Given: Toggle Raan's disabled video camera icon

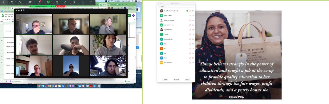Looking at the screenshot, I should pyautogui.click(x=193, y=58).
